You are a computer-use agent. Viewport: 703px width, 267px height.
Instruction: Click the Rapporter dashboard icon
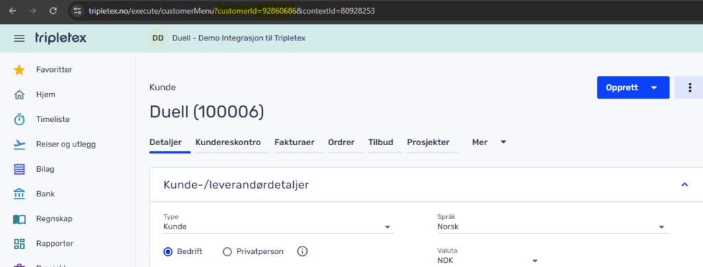click(x=19, y=244)
